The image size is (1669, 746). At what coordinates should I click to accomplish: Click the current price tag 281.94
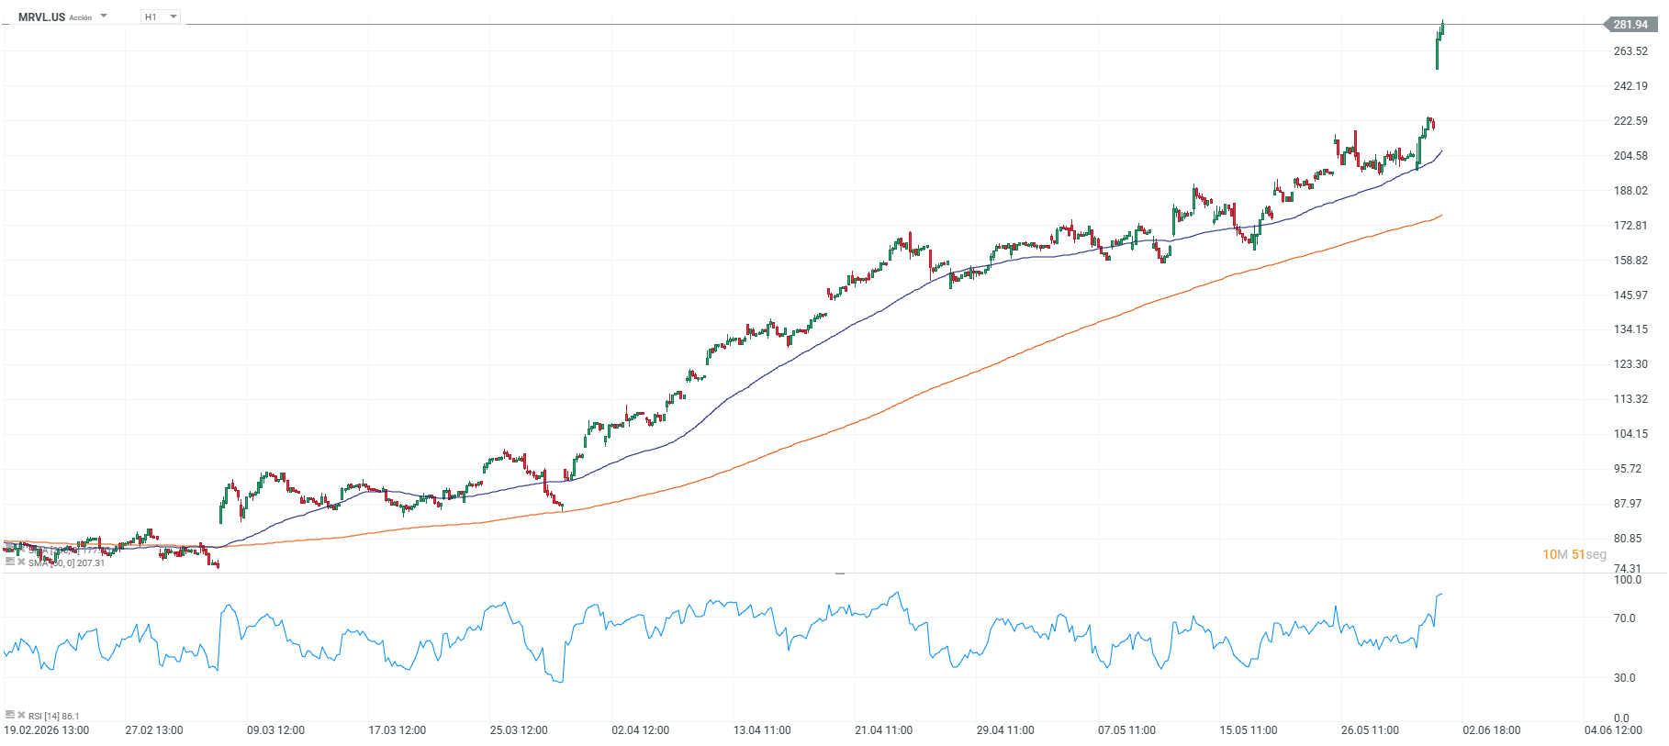click(x=1630, y=25)
